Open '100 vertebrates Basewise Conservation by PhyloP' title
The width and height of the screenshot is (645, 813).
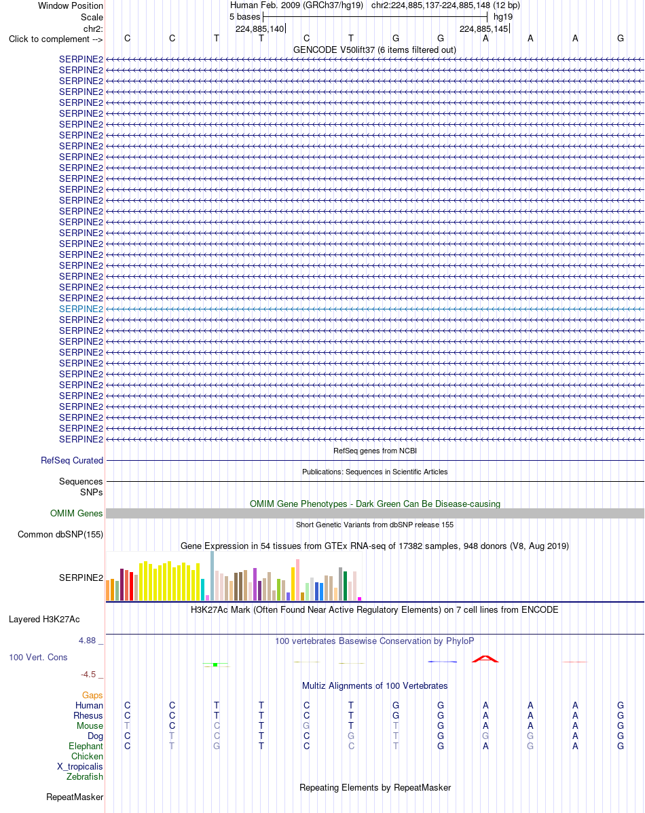(x=375, y=641)
